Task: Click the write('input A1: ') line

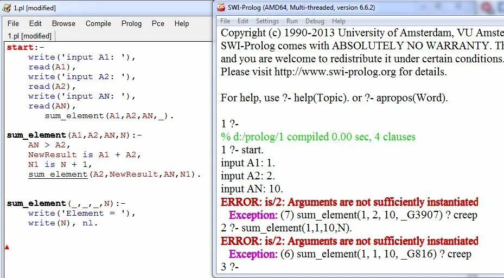Action: pyautogui.click(x=82, y=57)
